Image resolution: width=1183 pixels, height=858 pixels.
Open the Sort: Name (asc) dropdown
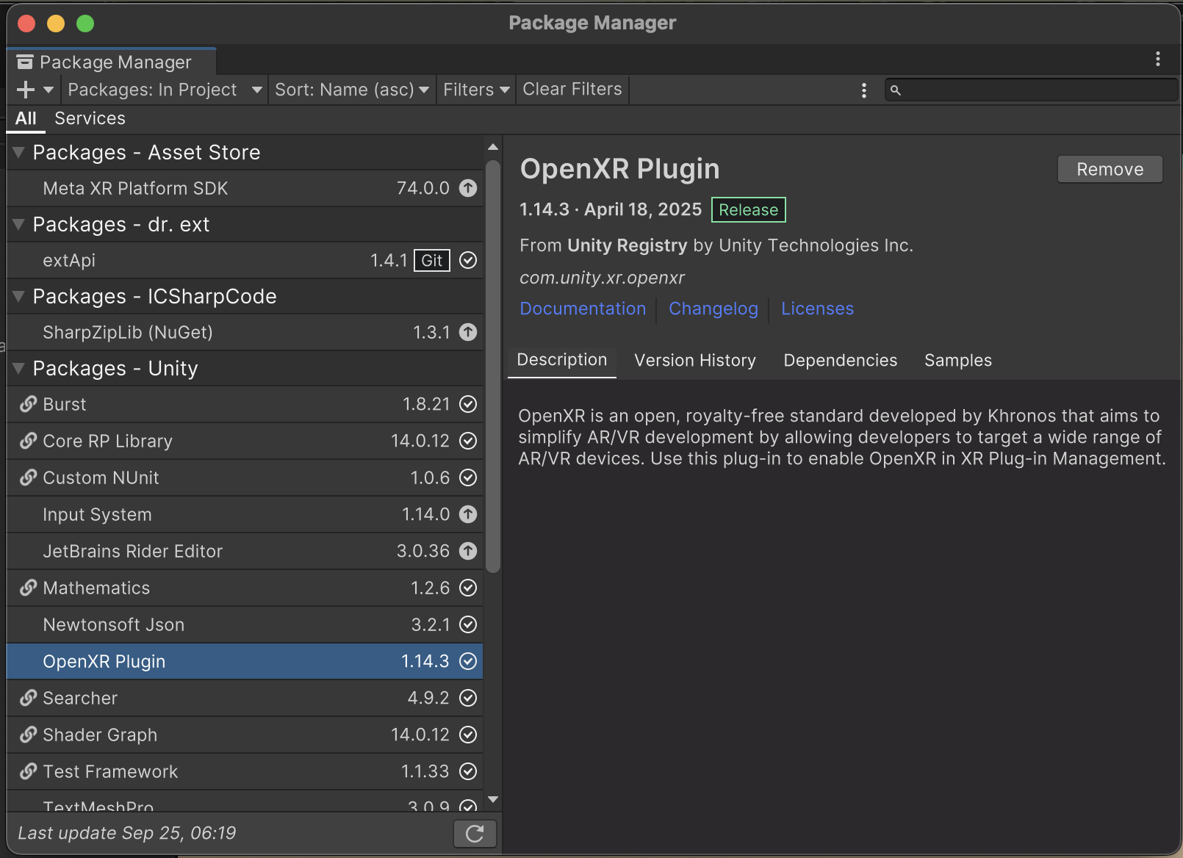(x=352, y=90)
